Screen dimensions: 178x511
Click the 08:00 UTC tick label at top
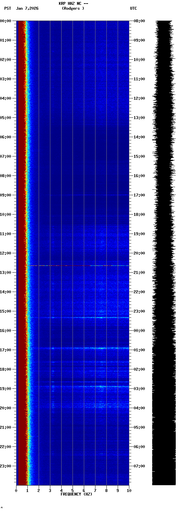139,21
